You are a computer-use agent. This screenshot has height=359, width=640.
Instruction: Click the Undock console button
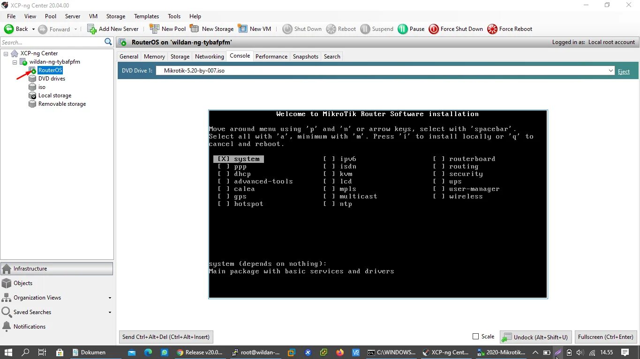pos(536,337)
